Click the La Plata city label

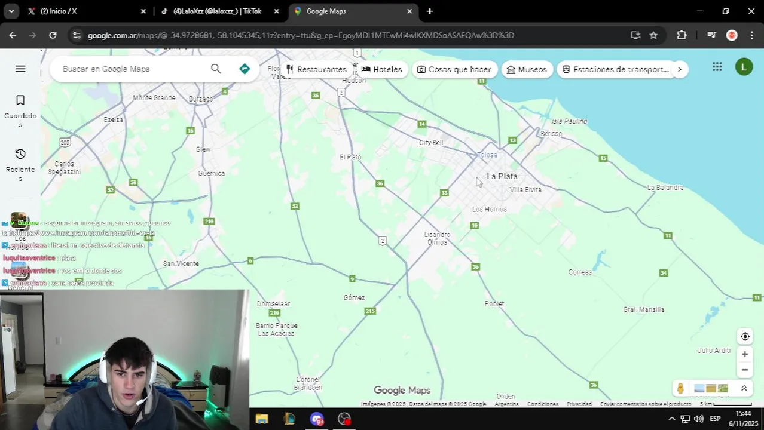coord(502,176)
